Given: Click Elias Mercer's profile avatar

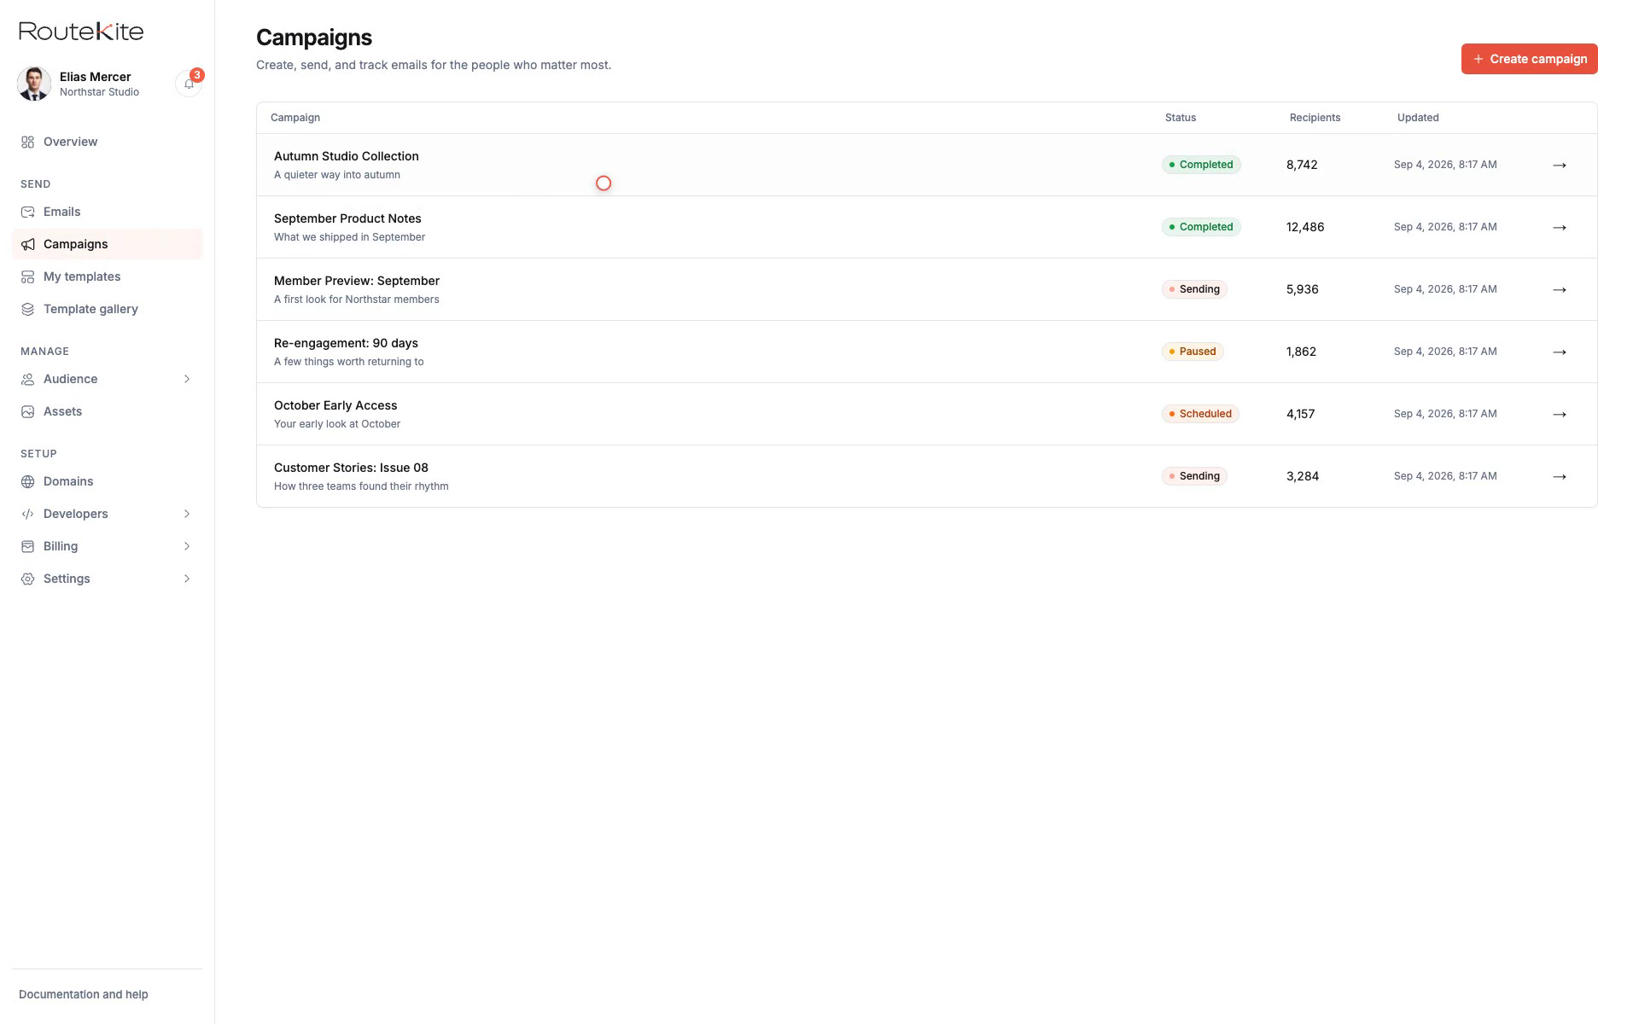Looking at the screenshot, I should (34, 84).
